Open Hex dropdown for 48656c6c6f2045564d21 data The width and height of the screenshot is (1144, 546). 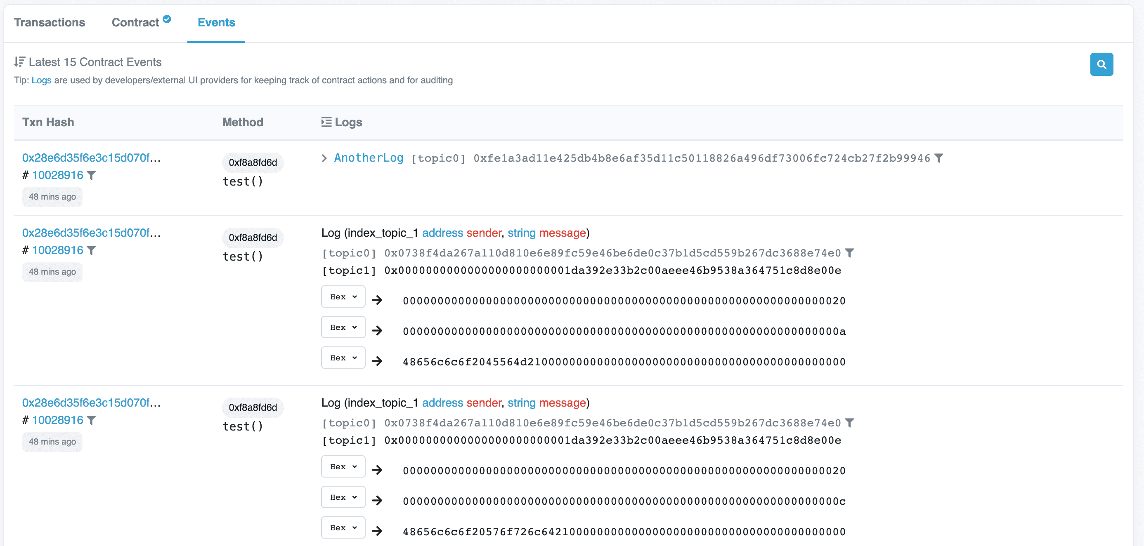click(x=343, y=358)
